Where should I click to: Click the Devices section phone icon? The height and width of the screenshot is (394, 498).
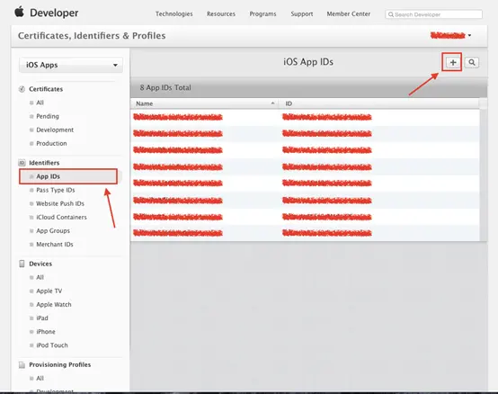[x=22, y=264]
